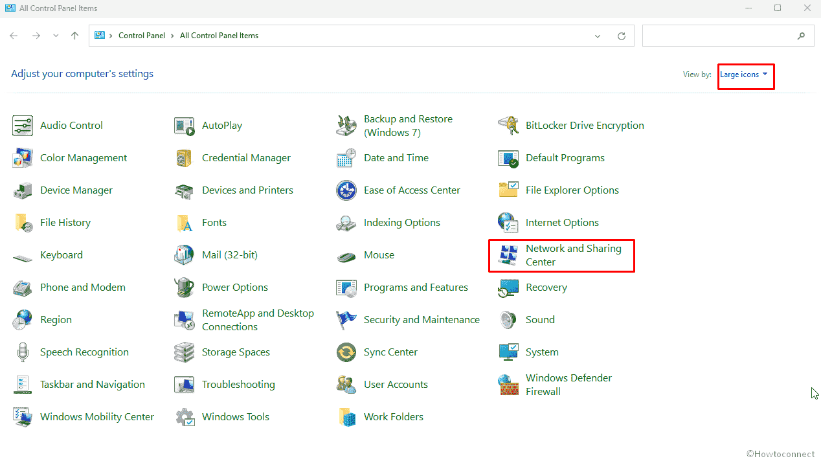Open Programs and Features link
This screenshot has width=821, height=463.
coord(416,288)
